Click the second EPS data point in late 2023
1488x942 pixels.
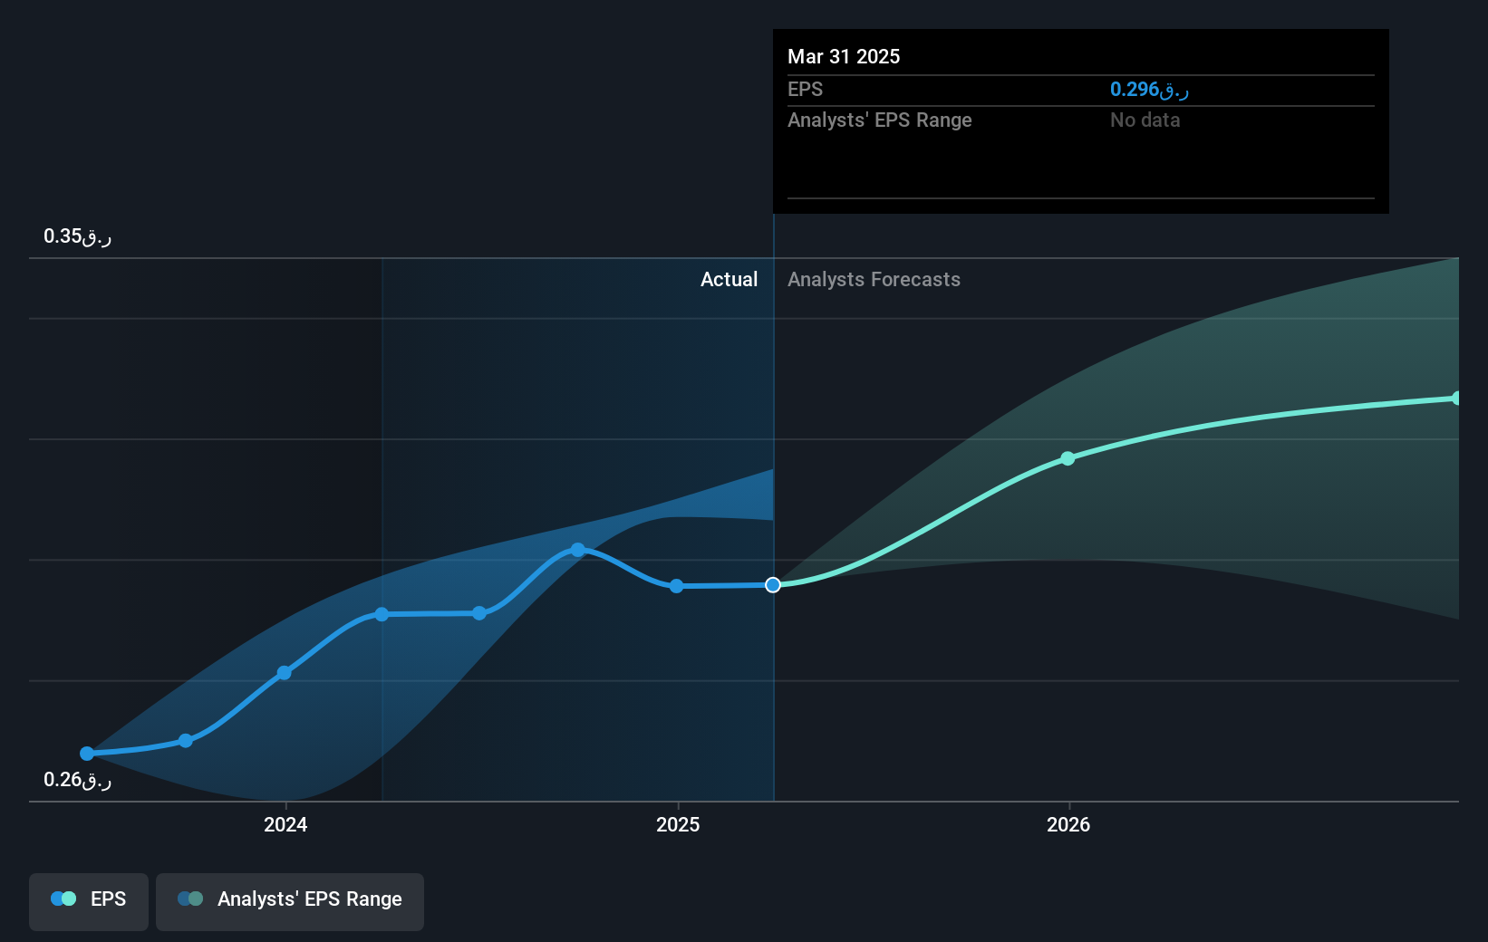pyautogui.click(x=186, y=741)
